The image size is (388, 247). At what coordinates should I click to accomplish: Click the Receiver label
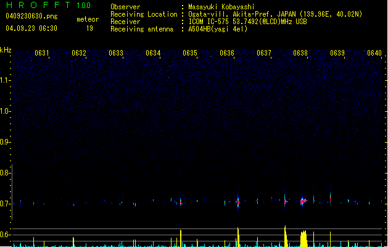tap(125, 22)
